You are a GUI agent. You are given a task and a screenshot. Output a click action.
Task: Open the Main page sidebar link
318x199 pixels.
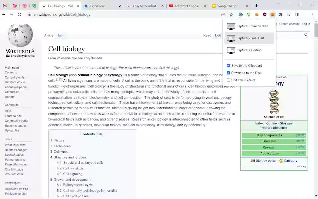coord(12,68)
